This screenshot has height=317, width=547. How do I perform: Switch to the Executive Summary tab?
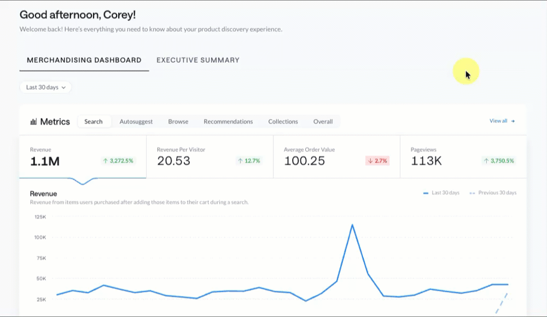pyautogui.click(x=198, y=60)
